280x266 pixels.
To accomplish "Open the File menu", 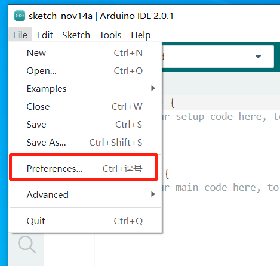I will [x=20, y=35].
